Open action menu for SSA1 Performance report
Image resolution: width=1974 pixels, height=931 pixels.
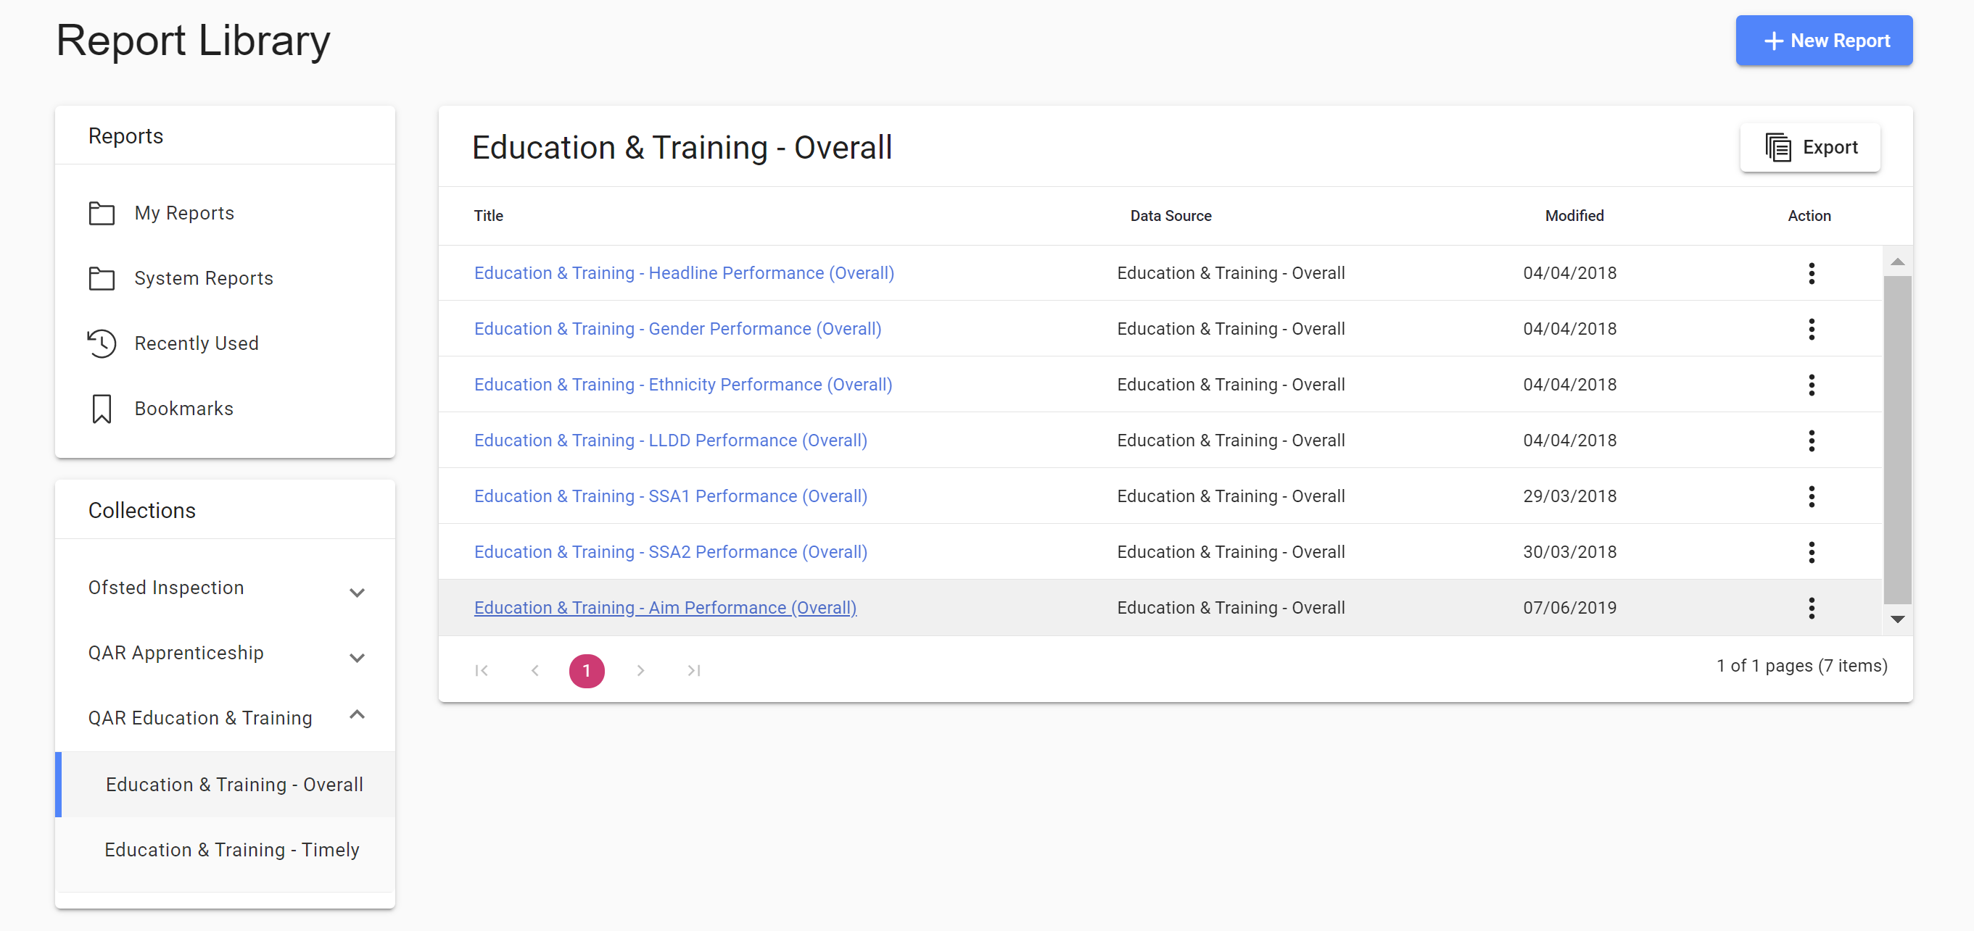point(1811,496)
